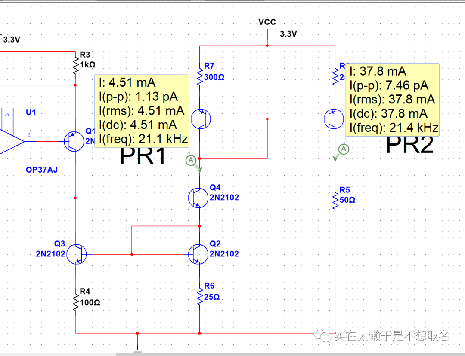Select resistor R6 25Ω
This screenshot has height=356, width=465.
(200, 297)
